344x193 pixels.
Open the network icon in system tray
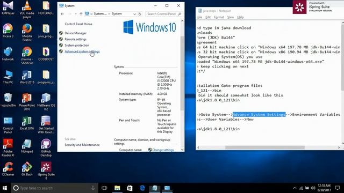pyautogui.click(x=301, y=188)
